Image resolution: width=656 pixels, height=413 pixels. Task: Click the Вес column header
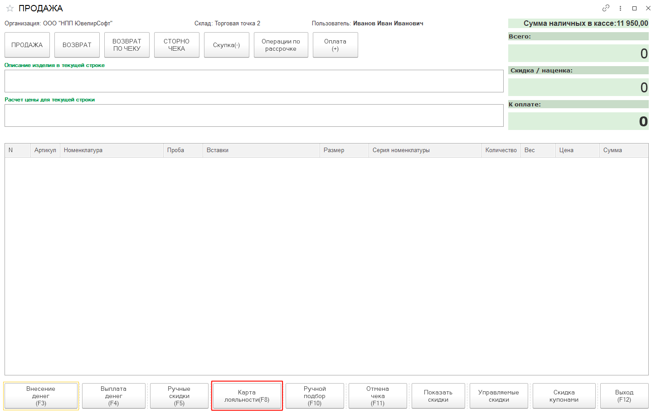538,150
